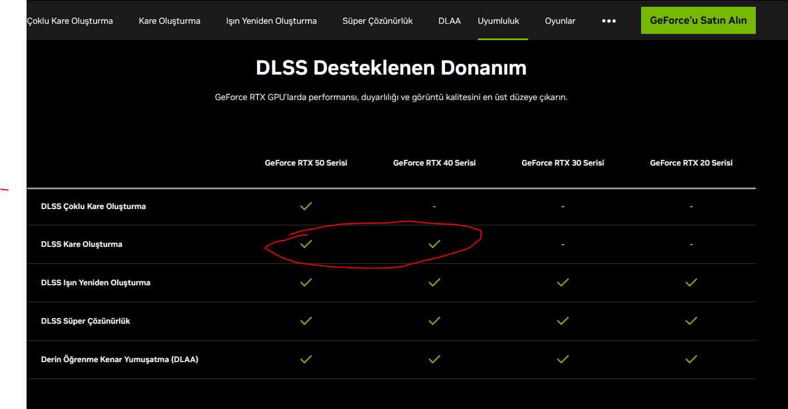Click the Derin Öğrenme Kenar Yumuşatma (DLAA) label
788x409 pixels.
point(120,359)
